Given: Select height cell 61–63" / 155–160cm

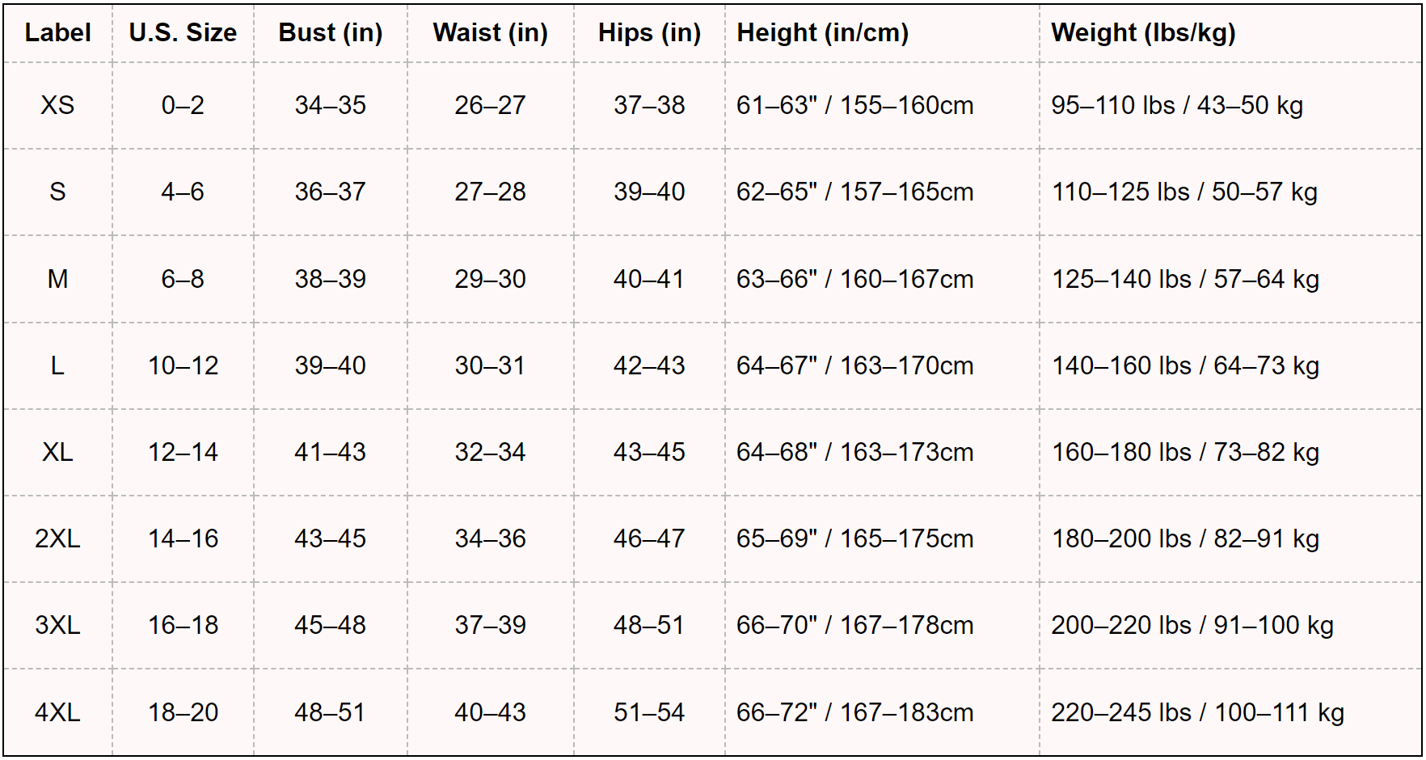Looking at the screenshot, I should pyautogui.click(x=854, y=105).
